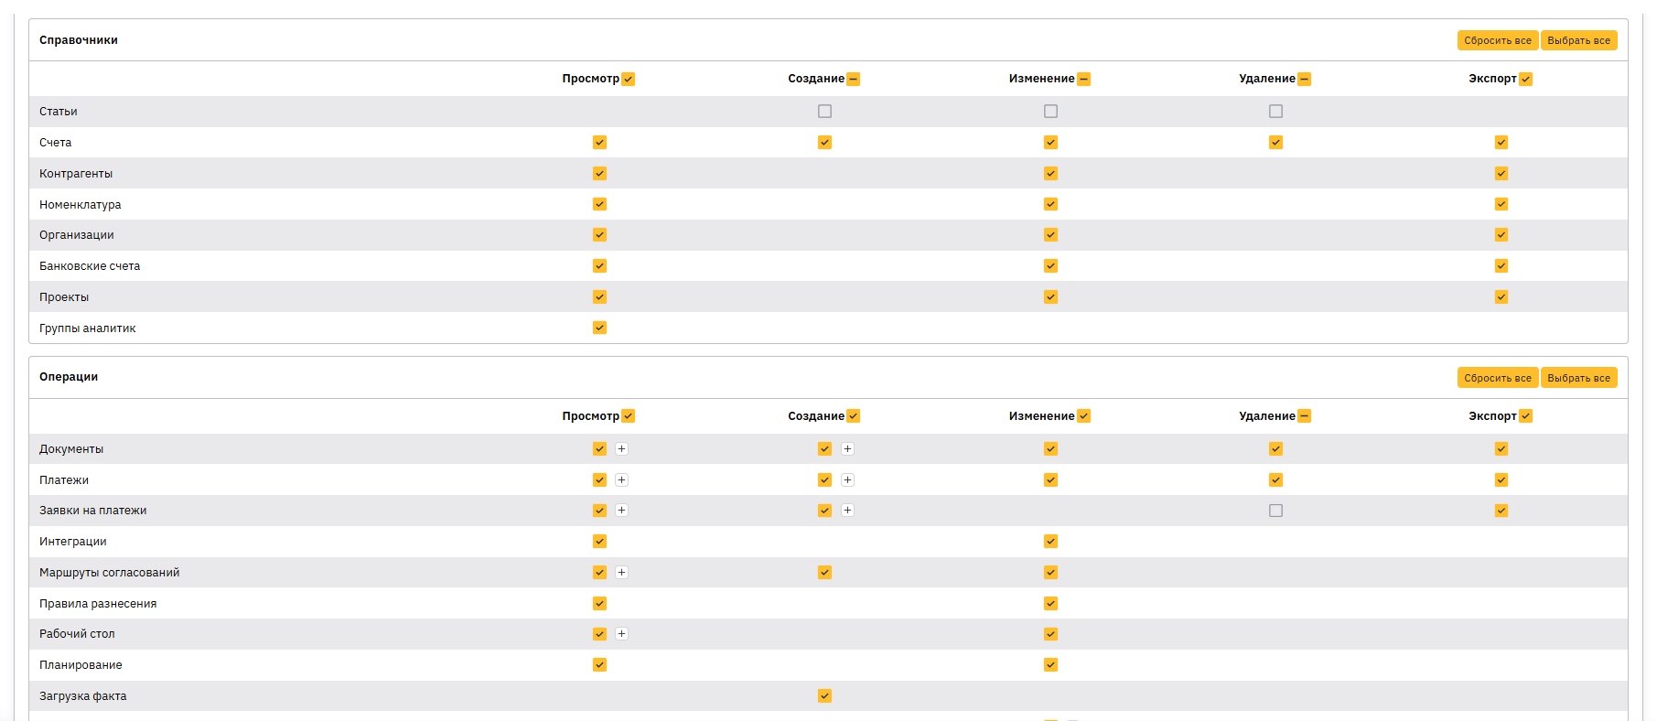
Task: Toggle Просмотр header checkbox in Справочники
Action: click(629, 80)
